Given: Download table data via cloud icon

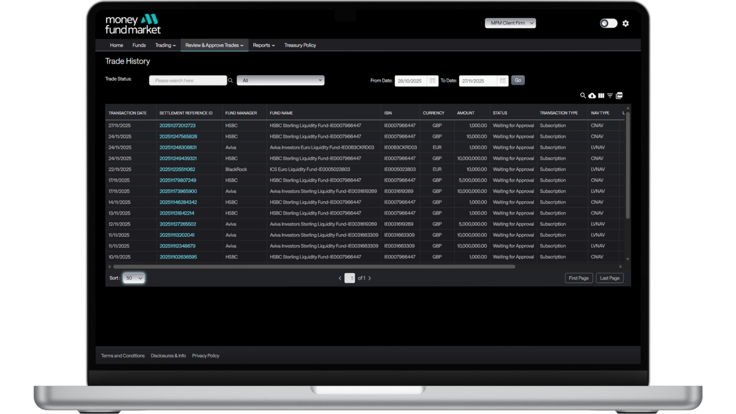Looking at the screenshot, I should (592, 95).
